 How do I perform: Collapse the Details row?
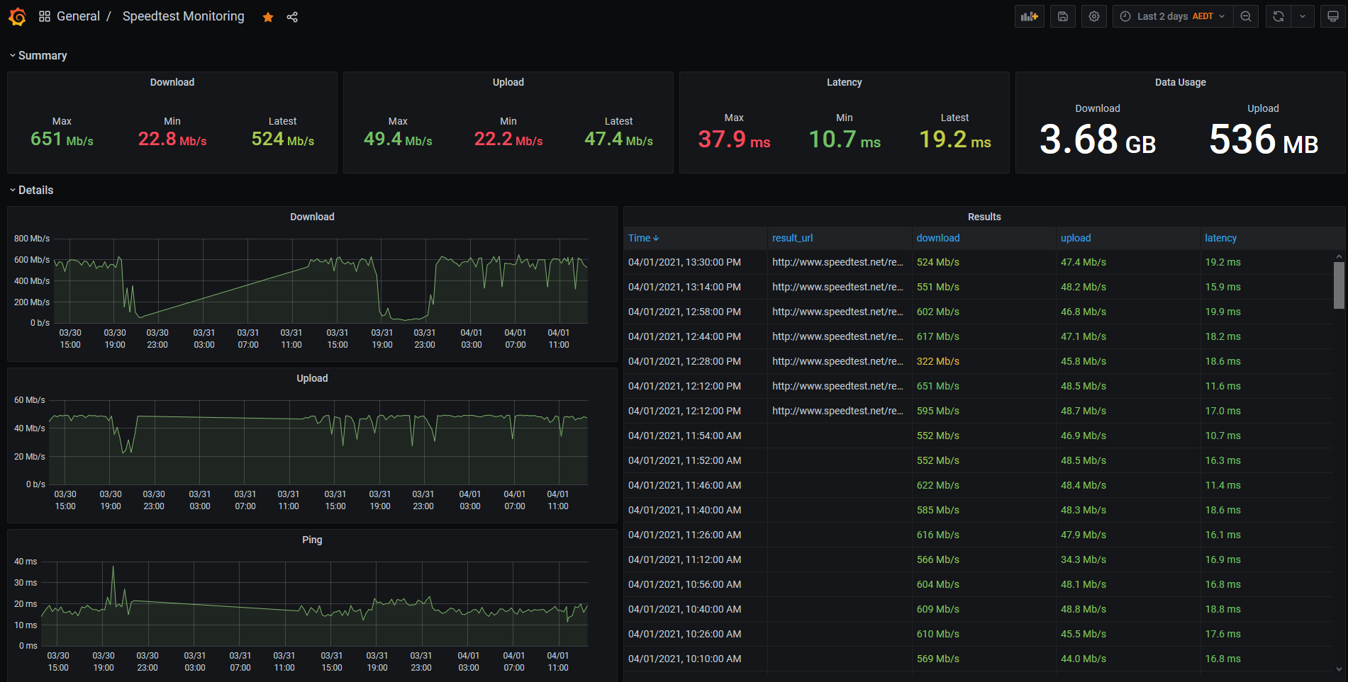(31, 190)
